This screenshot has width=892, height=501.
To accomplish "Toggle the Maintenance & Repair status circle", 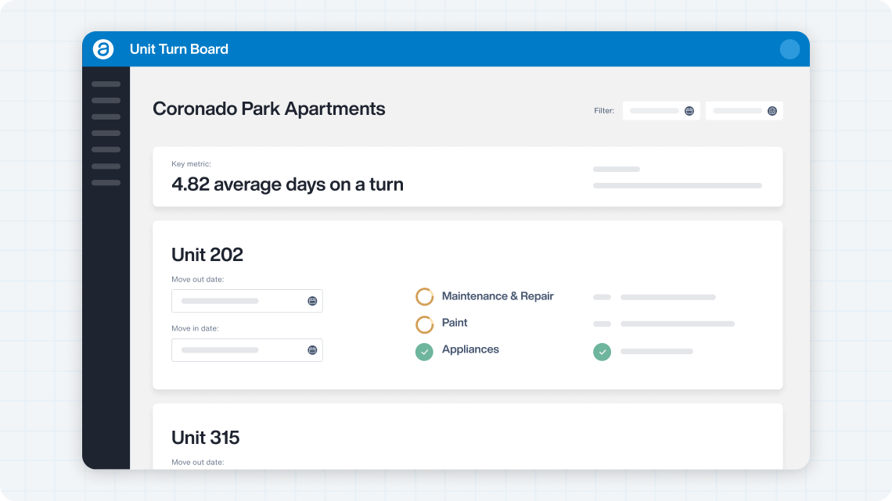I will 424,296.
